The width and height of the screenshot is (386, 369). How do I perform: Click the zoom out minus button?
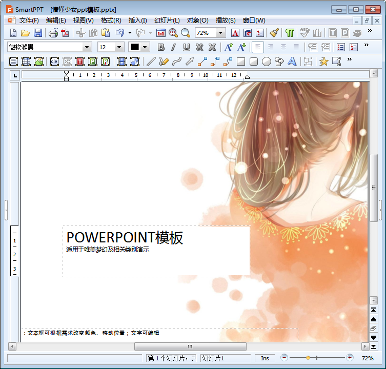(284, 358)
